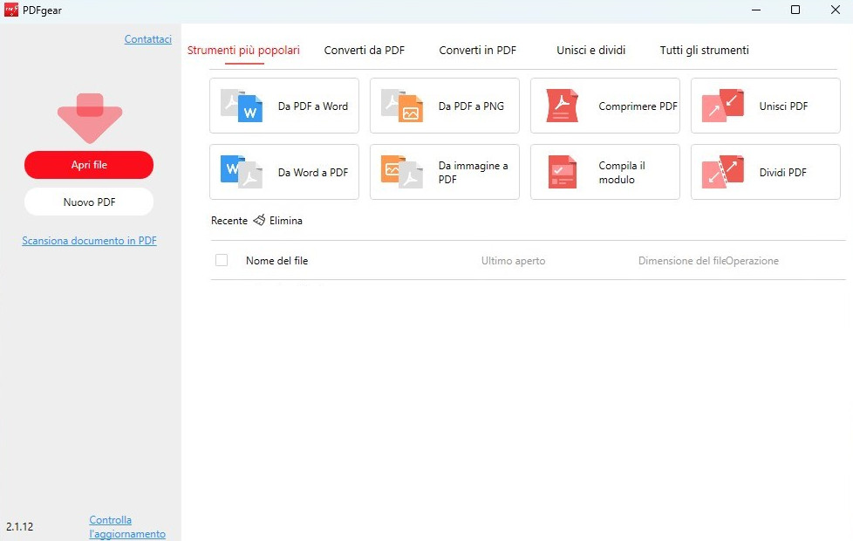853x541 pixels.
Task: Show Tutti gli strumenti
Action: (704, 50)
